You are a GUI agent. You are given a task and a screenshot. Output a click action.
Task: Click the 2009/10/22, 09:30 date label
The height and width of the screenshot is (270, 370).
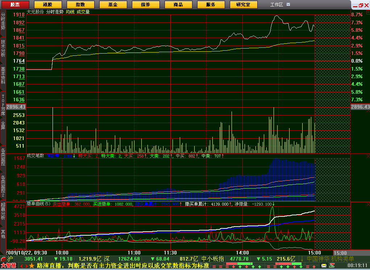pos(26,253)
